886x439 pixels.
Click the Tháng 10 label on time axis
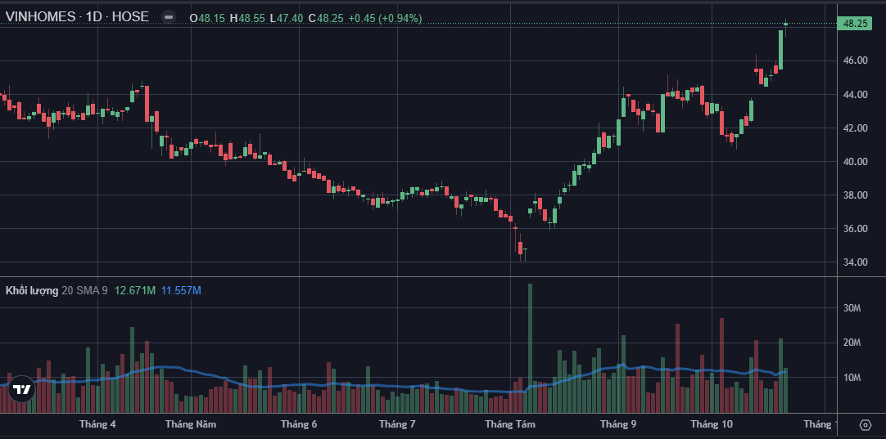712,424
